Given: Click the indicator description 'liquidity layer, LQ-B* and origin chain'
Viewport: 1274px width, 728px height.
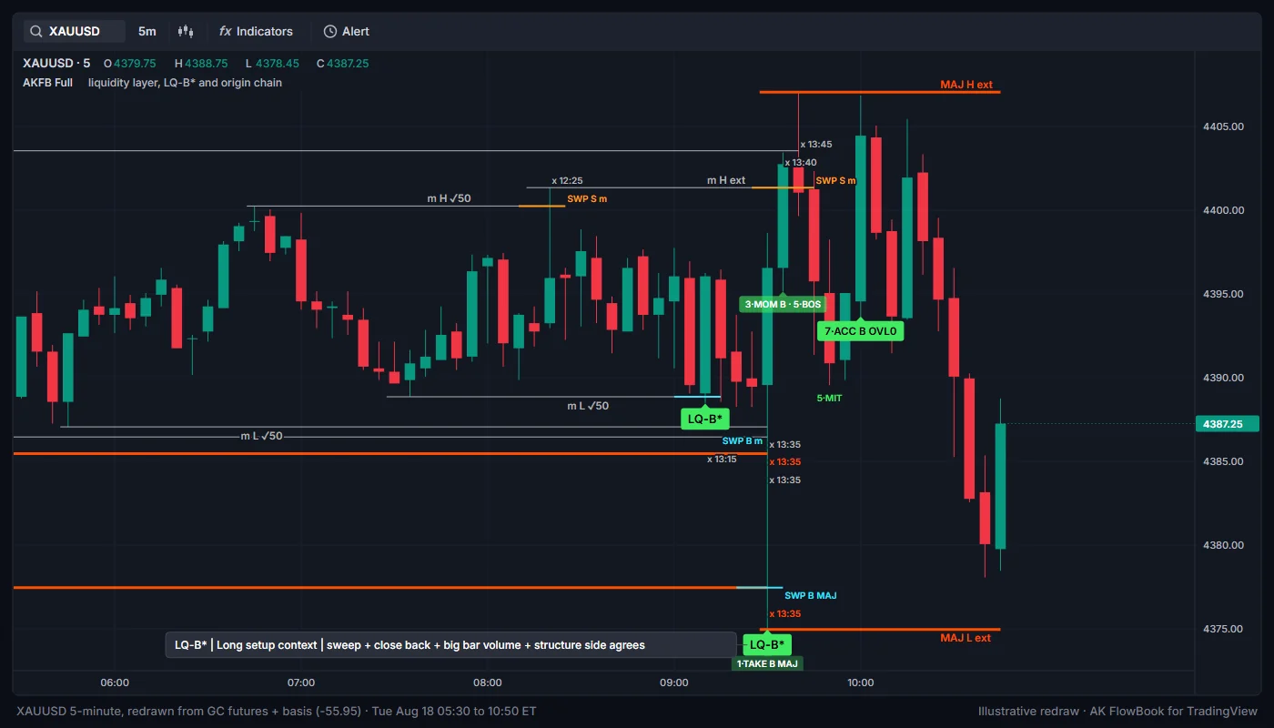Looking at the screenshot, I should 185,83.
